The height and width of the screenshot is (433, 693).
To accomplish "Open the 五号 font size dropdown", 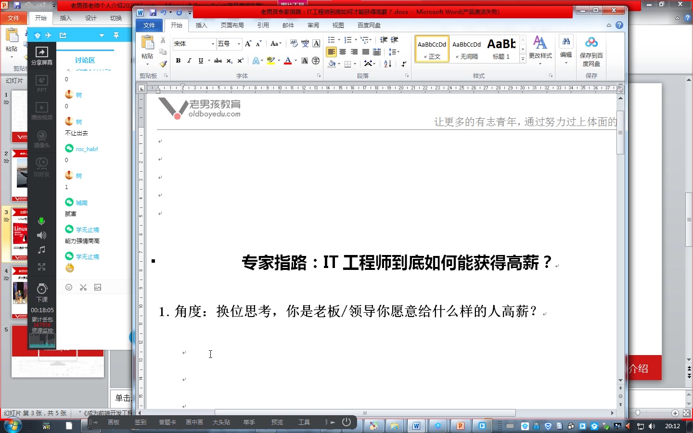I will click(238, 44).
